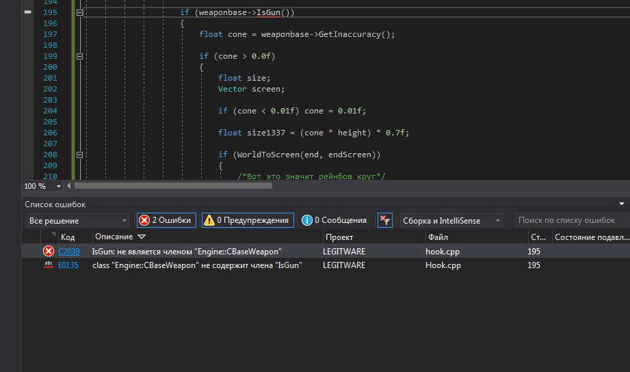
Task: Click the horizontal scrollbar under the code editor
Action: point(173,185)
